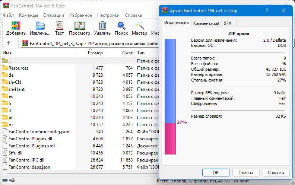This screenshot has width=295, height=185.
Task: Open the Команды menu
Action: (x=28, y=15)
